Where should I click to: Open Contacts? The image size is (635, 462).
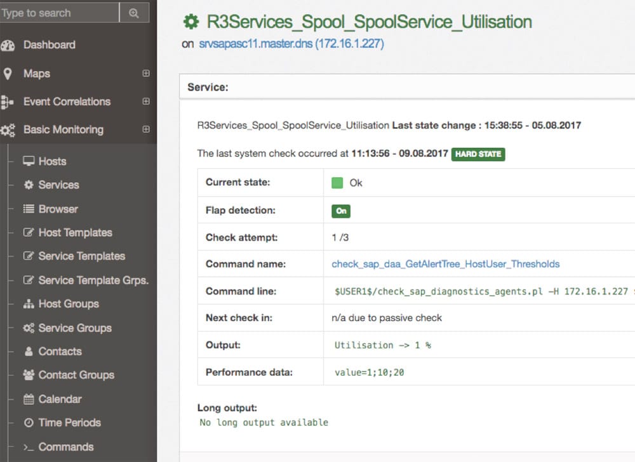(60, 352)
